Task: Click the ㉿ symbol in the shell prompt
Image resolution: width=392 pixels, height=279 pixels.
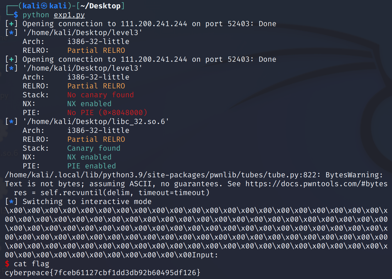Action: [x=44, y=6]
